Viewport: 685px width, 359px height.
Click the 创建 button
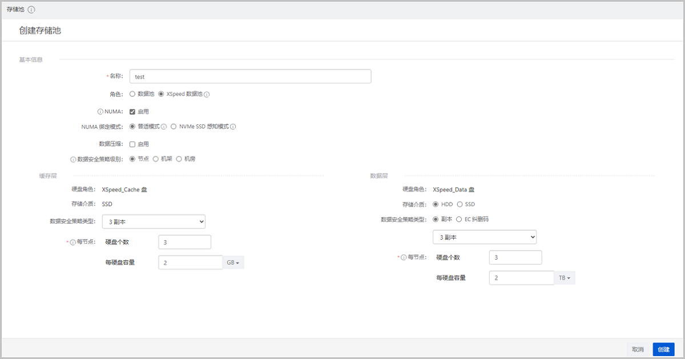click(663, 349)
